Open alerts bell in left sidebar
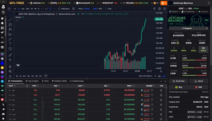 click(x=2, y=23)
